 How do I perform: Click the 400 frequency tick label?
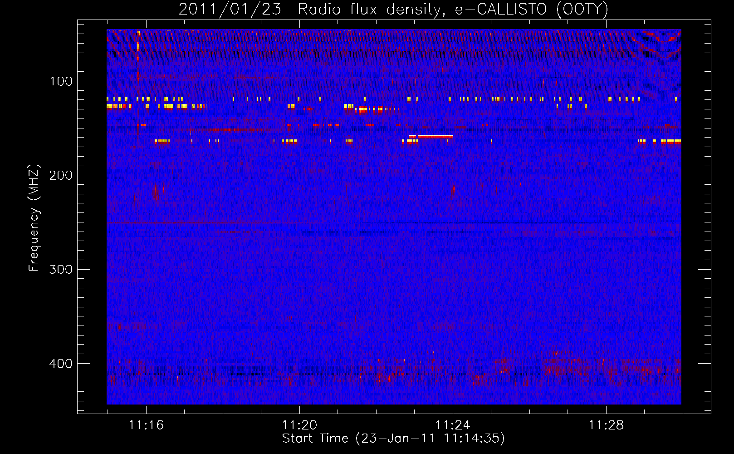[x=61, y=364]
